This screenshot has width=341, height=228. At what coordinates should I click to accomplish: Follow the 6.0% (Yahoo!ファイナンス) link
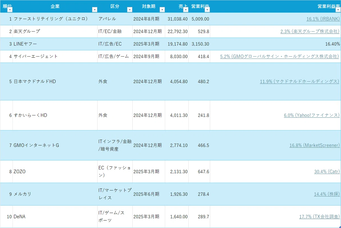point(312,115)
